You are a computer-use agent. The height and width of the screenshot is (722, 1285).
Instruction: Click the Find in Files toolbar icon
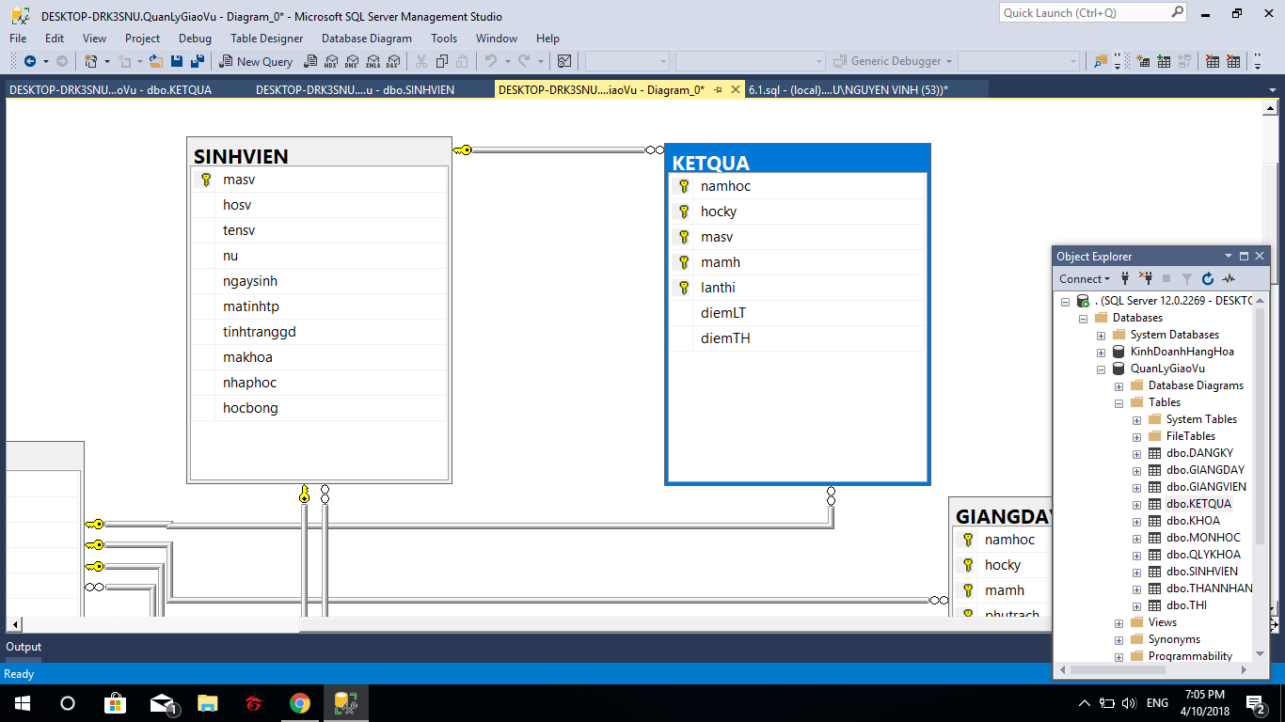(x=1100, y=62)
